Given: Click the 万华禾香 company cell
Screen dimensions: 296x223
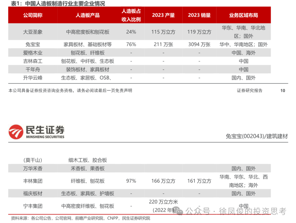Looking at the screenshot, I should click(33, 169).
